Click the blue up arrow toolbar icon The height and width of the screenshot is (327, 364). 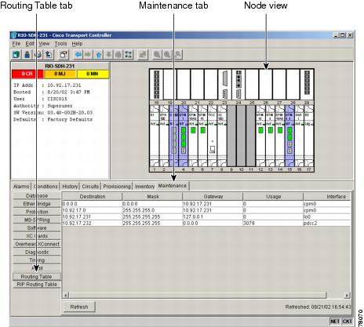click(x=98, y=55)
